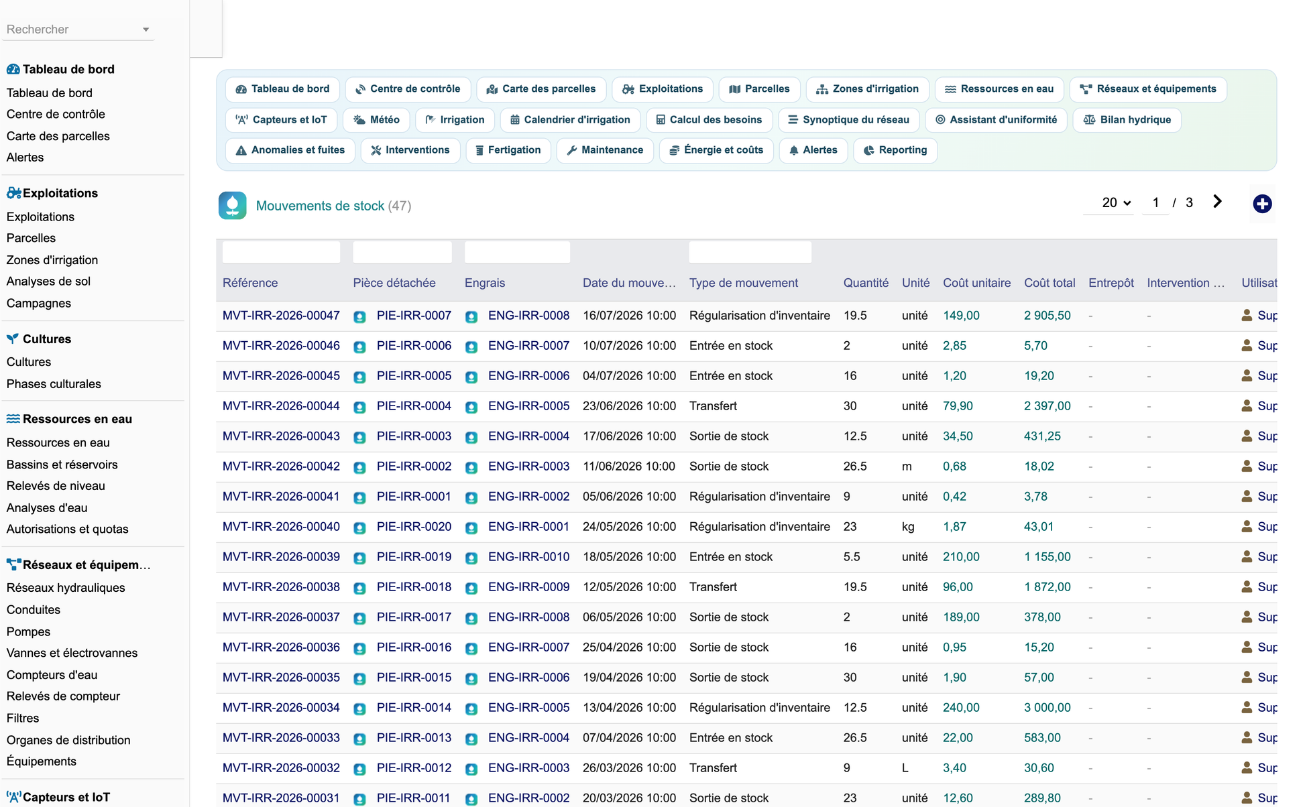The image size is (1305, 807).
Task: Open the Météo tab
Action: 376,120
